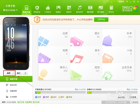Click the 文件管理 button at bottom right
Screen dimensions: 140x104
pos(133,97)
